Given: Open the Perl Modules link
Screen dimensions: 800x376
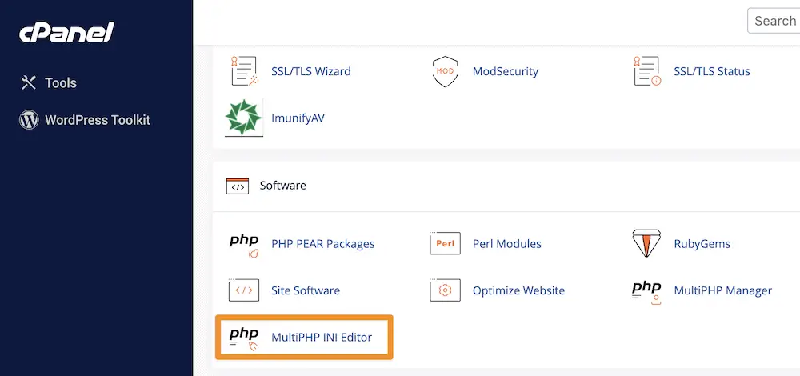Looking at the screenshot, I should [506, 244].
